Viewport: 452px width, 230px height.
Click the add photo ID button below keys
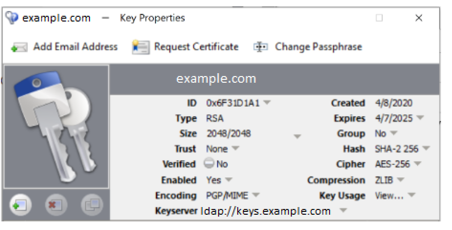pyautogui.click(x=21, y=206)
